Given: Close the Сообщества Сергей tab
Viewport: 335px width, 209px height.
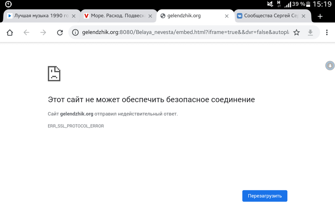Looking at the screenshot, I should tap(304, 16).
